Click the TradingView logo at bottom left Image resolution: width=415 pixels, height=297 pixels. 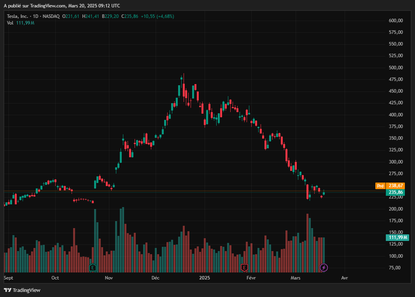pos(22,290)
